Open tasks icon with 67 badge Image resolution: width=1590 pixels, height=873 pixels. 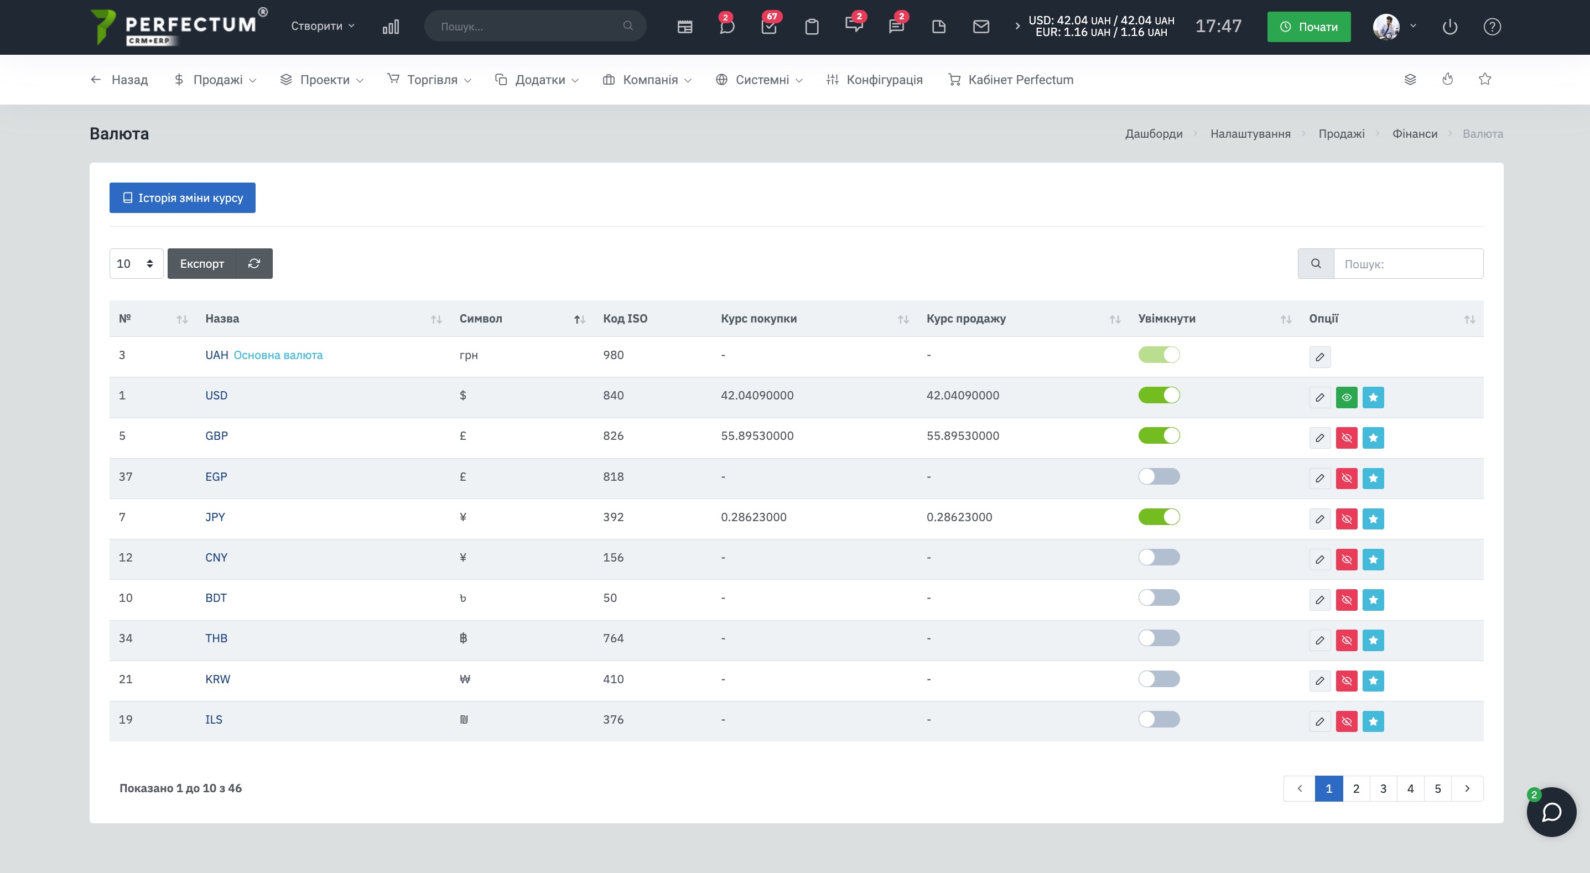[769, 27]
